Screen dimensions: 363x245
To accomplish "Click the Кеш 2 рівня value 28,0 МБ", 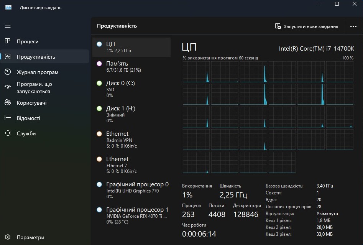I will [x=325, y=227].
